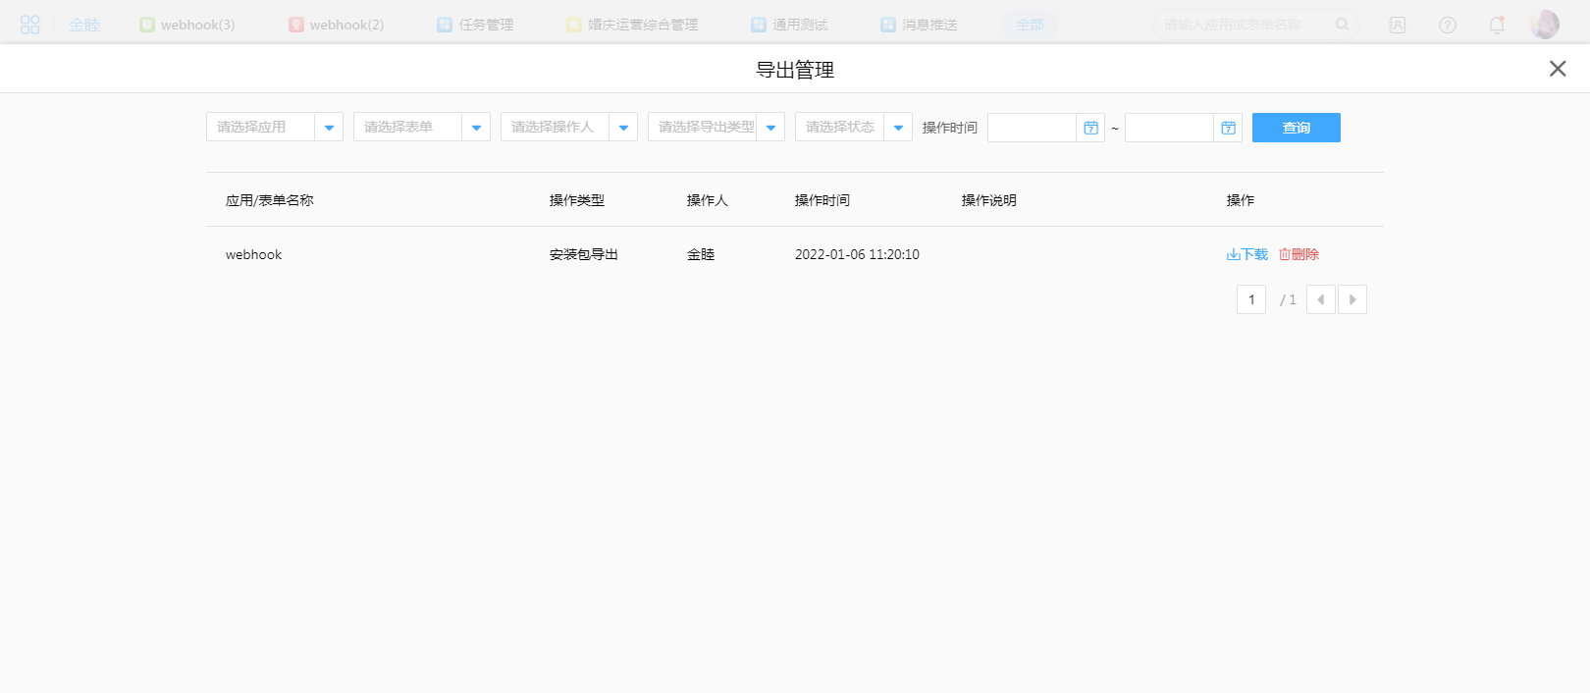
Task: Open the 请选择操作人 dropdown
Action: click(623, 128)
